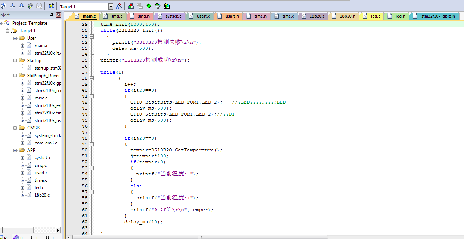Select the main.c editor tab

[85, 16]
